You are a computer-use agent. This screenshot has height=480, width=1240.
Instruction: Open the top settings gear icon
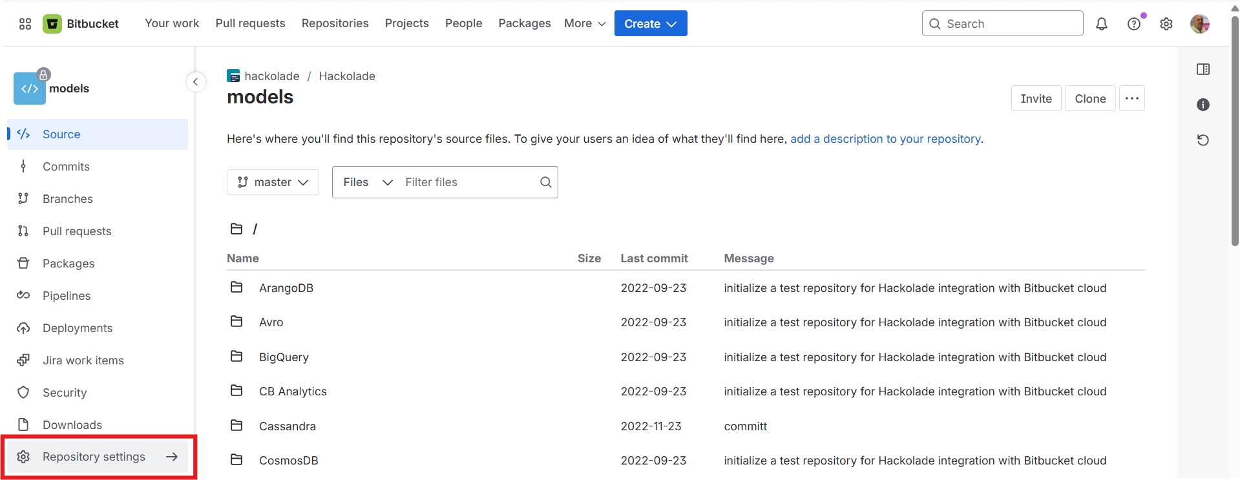pyautogui.click(x=1166, y=24)
